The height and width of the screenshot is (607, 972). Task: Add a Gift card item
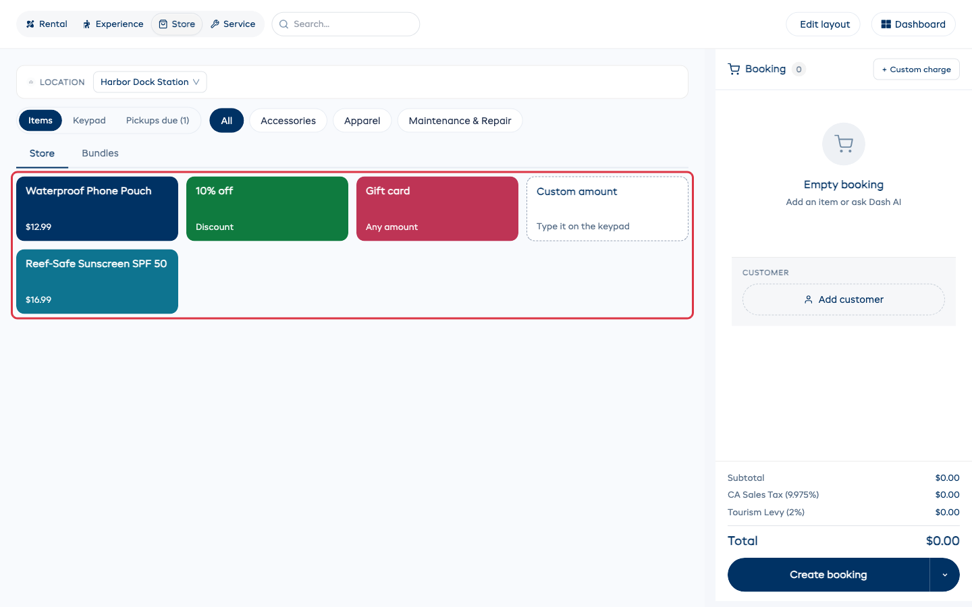click(437, 208)
